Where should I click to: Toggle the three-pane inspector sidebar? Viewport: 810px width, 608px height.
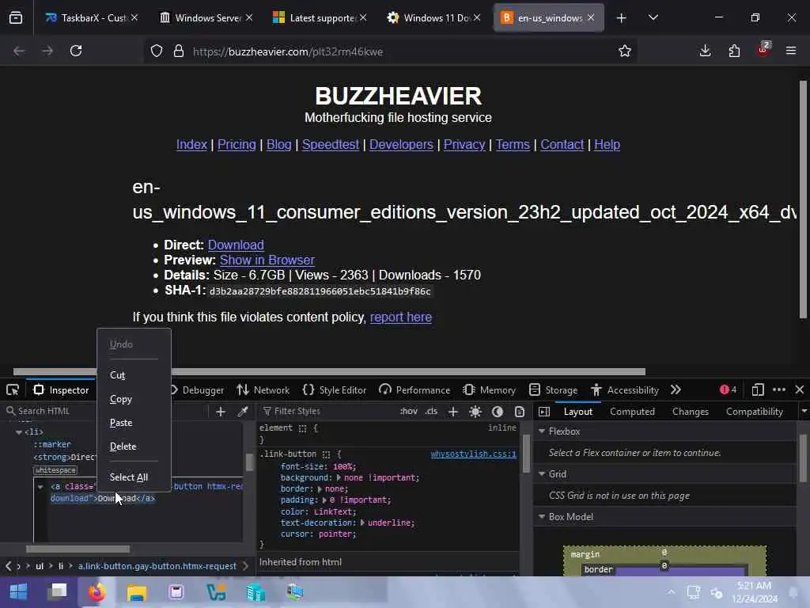pos(544,412)
